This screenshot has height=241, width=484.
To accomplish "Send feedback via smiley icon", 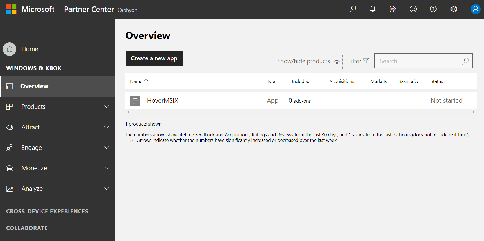I will click(413, 9).
